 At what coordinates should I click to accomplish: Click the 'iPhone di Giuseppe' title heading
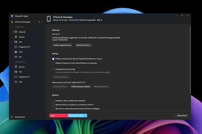coord(63,17)
